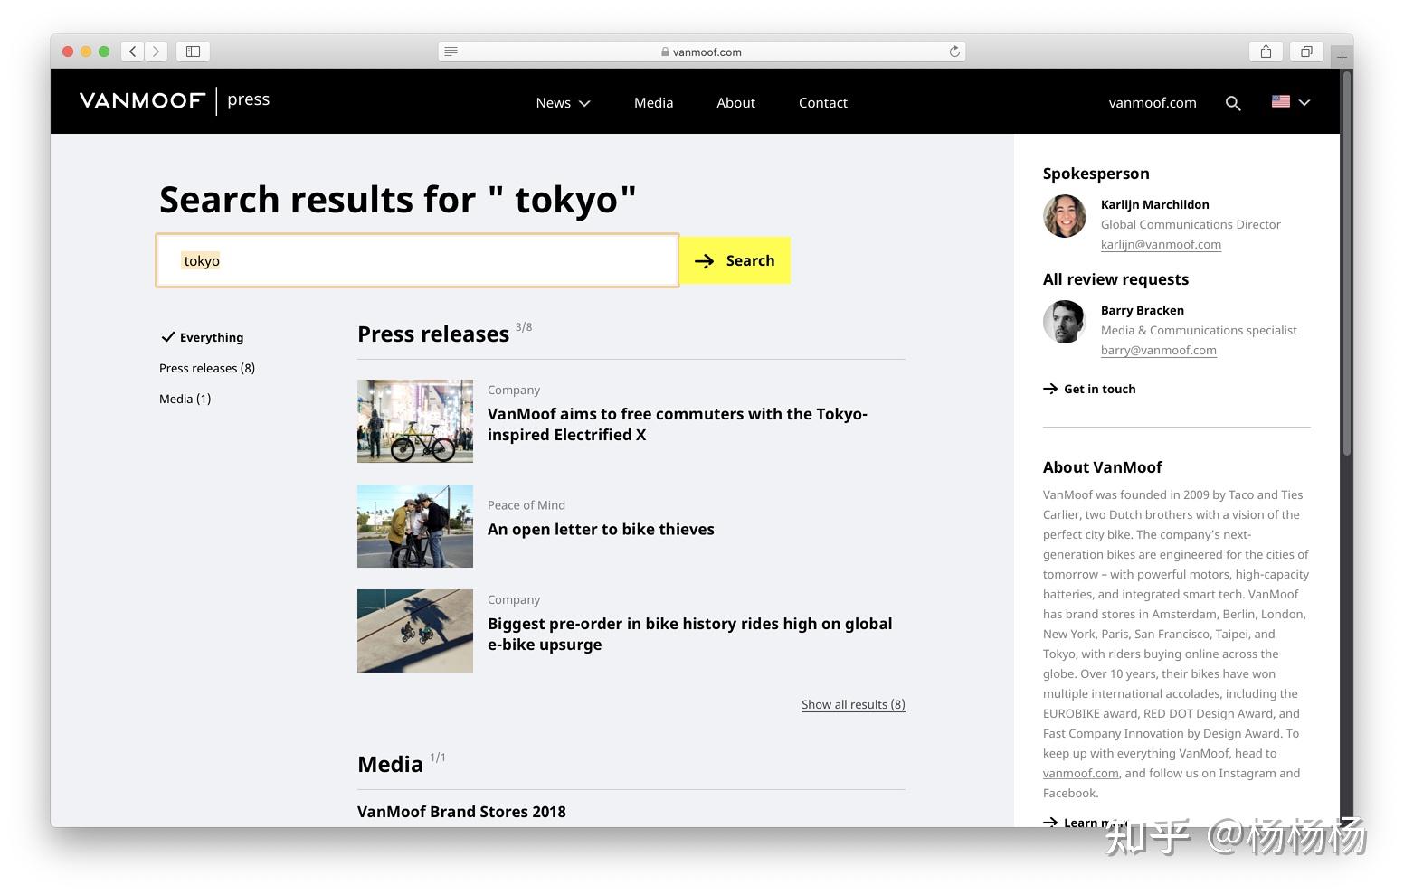The width and height of the screenshot is (1404, 894).
Task: Click the Safari address bar
Action: pos(702,52)
